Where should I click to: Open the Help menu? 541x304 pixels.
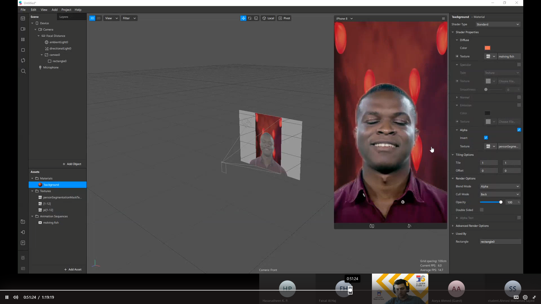pos(78,10)
